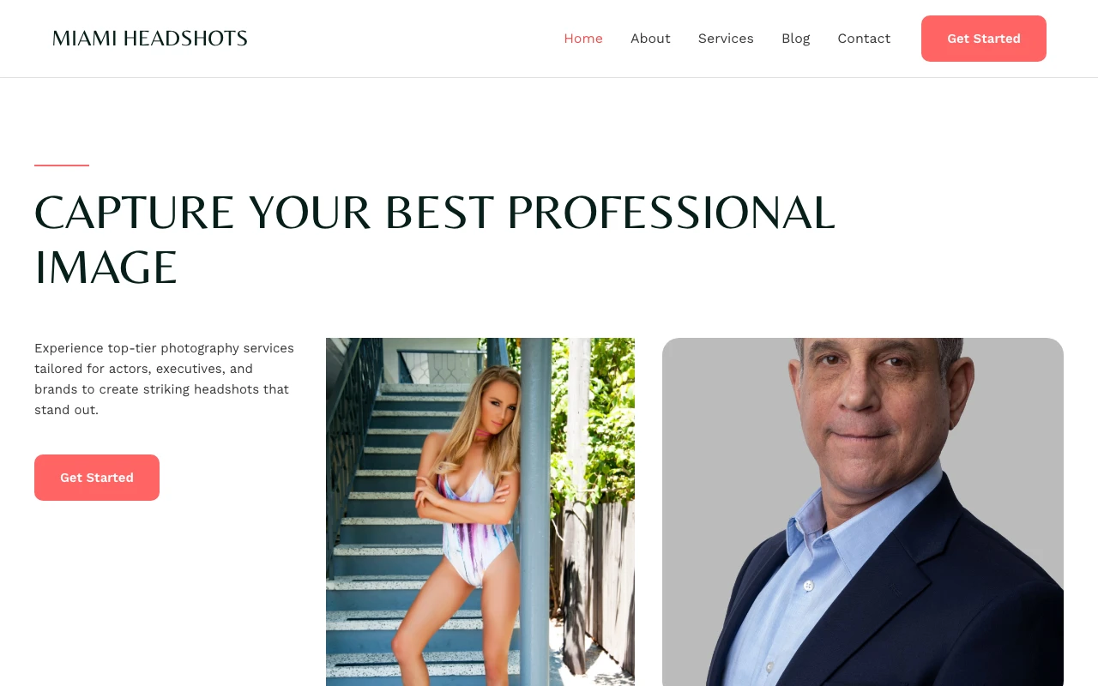Click the word PROFESSIONAL in the headline
The image size is (1098, 686).
[x=671, y=213]
